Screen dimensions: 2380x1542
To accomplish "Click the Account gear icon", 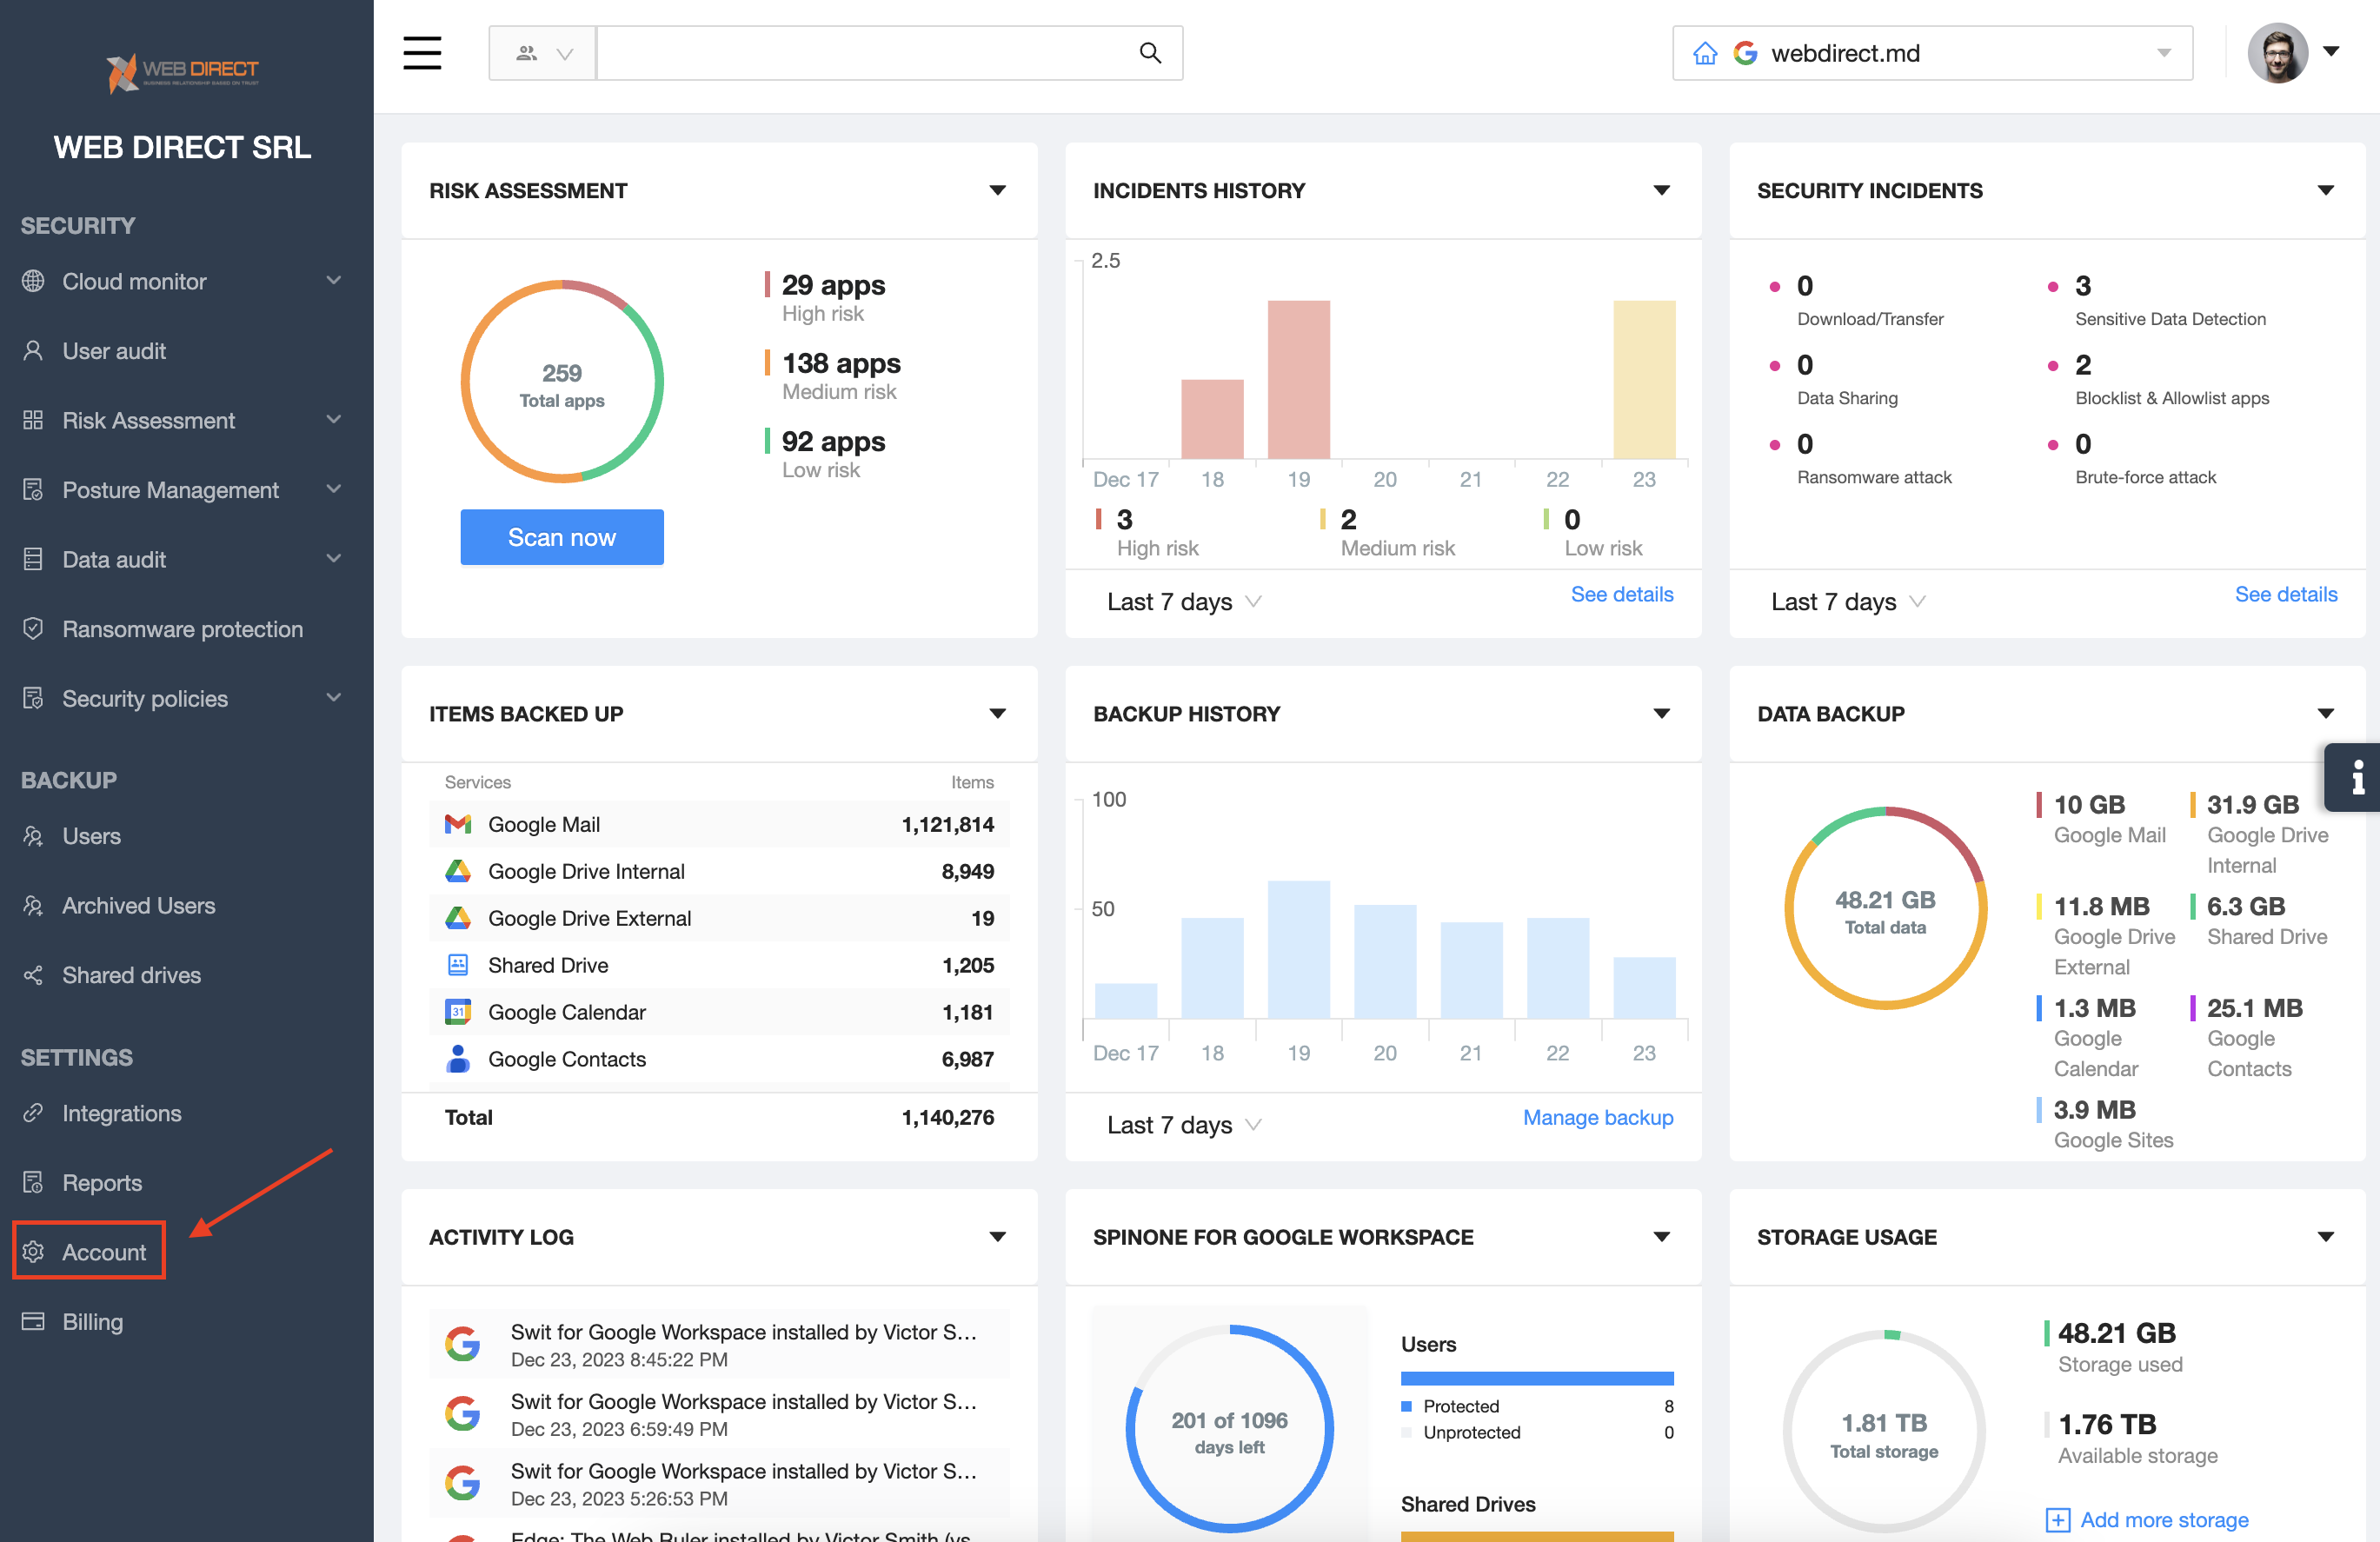I will pyautogui.click(x=33, y=1251).
